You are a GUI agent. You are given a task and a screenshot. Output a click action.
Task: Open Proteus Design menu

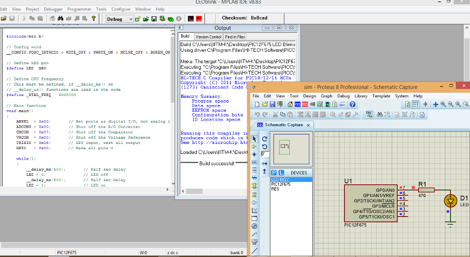pyautogui.click(x=309, y=96)
